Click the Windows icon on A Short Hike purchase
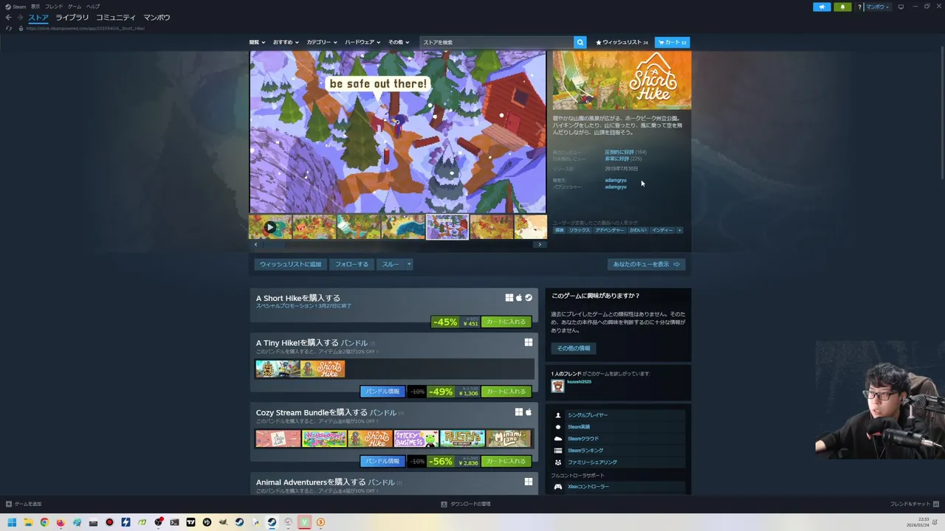 click(509, 298)
